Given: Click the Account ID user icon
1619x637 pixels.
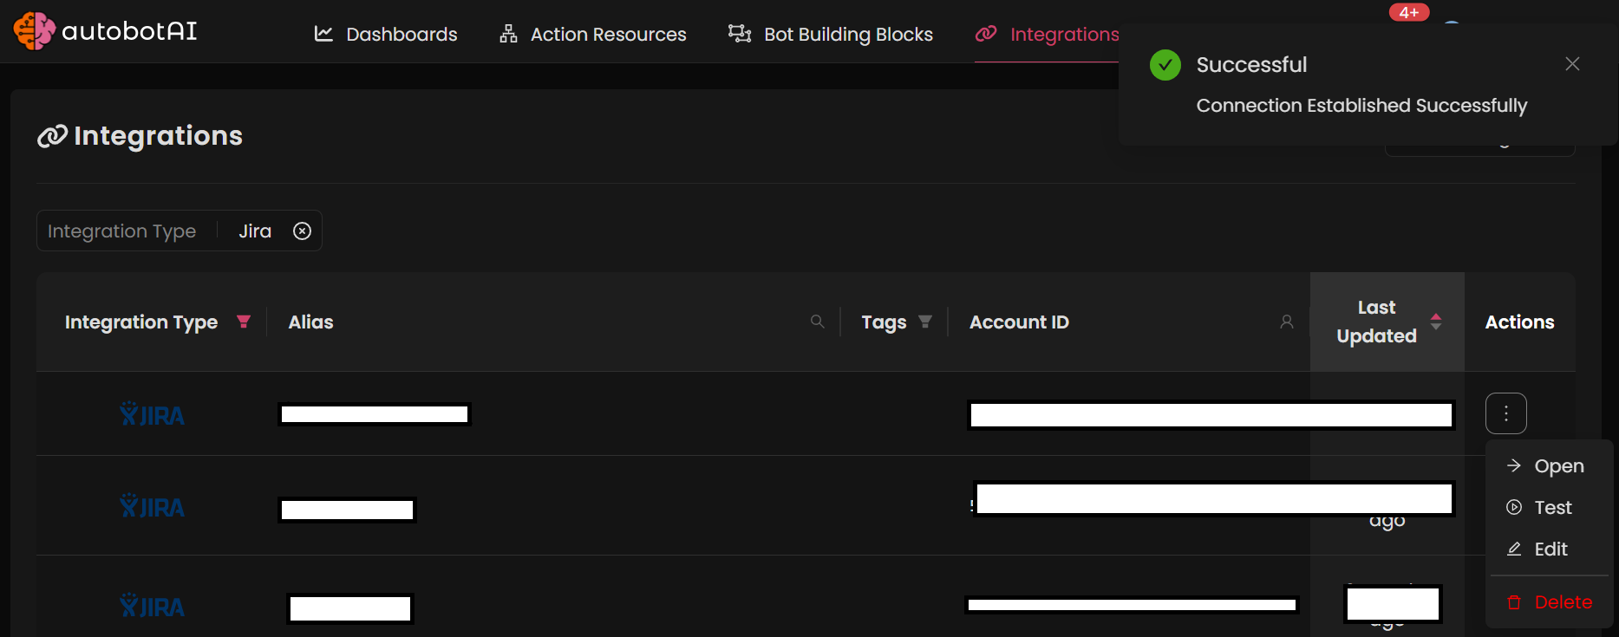Looking at the screenshot, I should coord(1287,322).
